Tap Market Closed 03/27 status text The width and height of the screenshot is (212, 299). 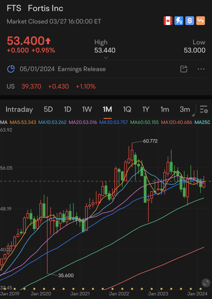click(x=54, y=21)
